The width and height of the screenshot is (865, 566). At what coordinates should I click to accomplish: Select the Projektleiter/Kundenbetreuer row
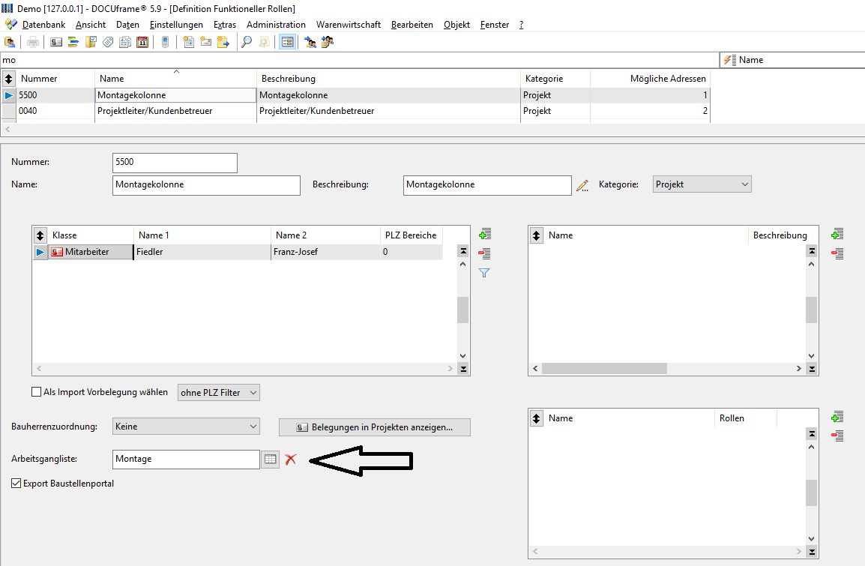[x=356, y=111]
